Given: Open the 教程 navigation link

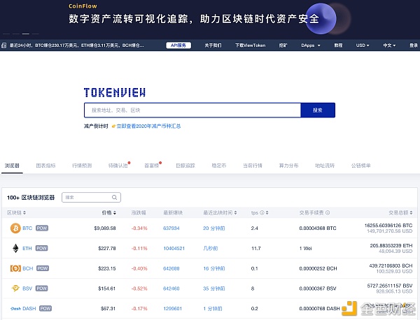Looking at the screenshot, I should [338, 45].
